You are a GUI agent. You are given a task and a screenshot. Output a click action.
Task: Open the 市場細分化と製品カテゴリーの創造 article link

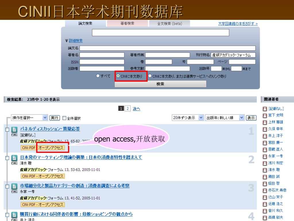click(75, 186)
